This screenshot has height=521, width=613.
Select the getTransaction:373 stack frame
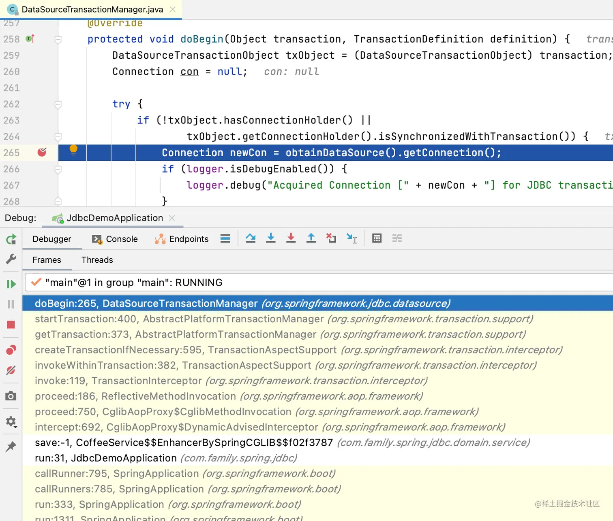[317, 334]
